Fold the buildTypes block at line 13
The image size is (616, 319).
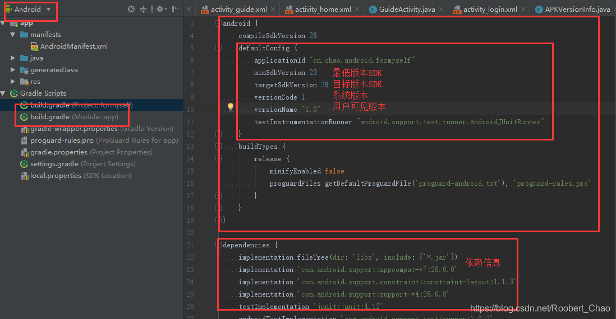click(218, 147)
